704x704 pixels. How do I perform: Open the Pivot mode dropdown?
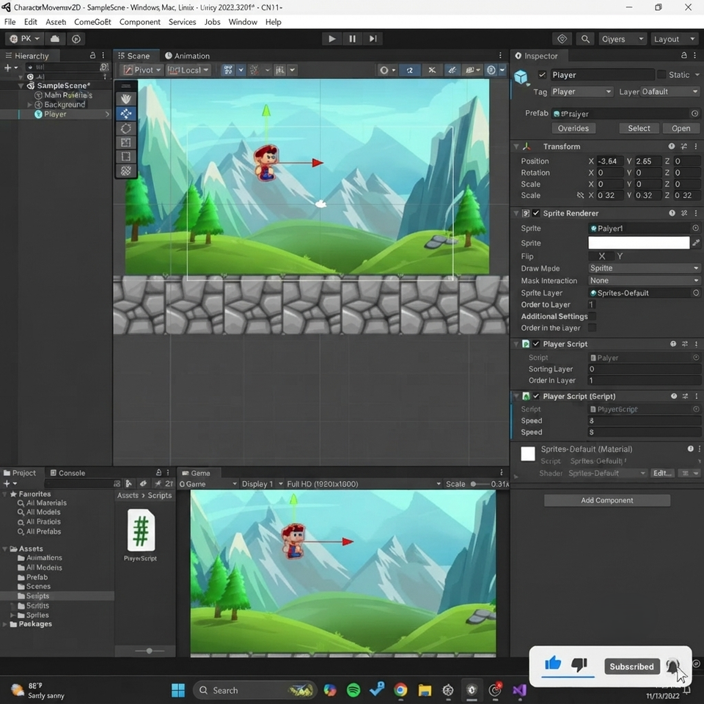click(142, 70)
